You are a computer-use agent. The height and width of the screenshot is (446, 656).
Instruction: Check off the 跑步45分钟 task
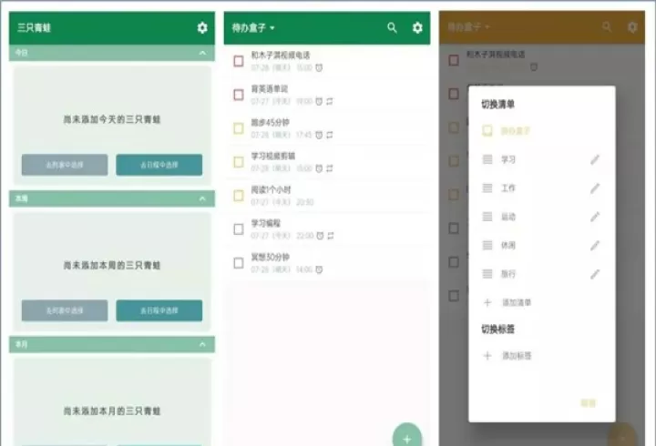point(239,128)
